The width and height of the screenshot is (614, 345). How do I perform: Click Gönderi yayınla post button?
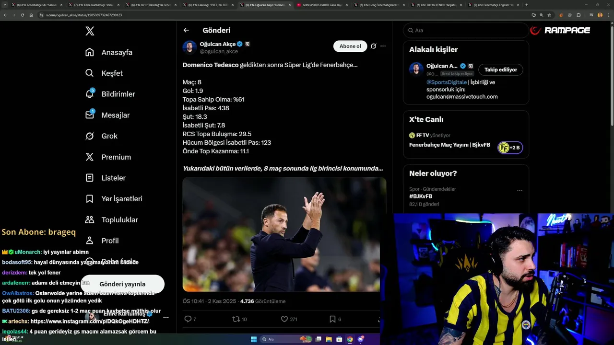click(122, 284)
